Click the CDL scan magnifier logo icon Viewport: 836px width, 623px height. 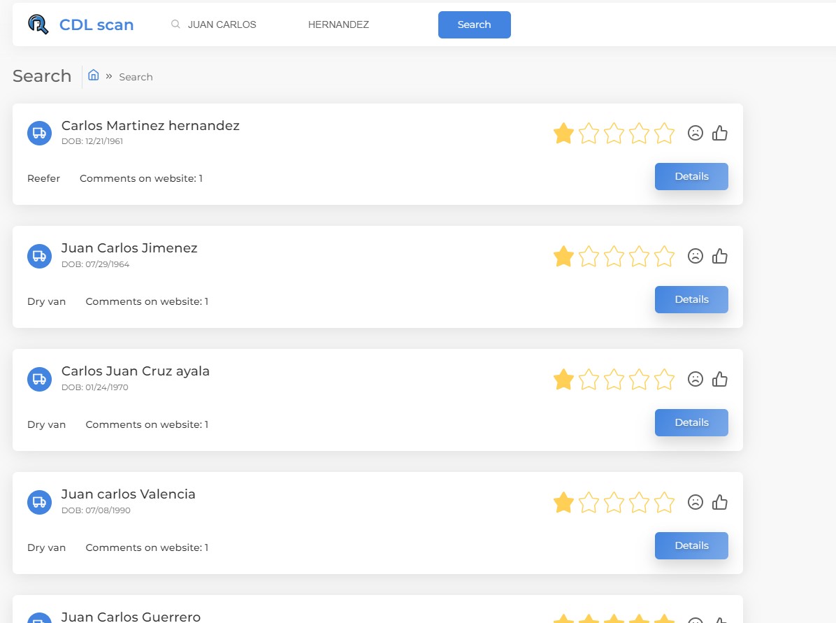click(38, 24)
